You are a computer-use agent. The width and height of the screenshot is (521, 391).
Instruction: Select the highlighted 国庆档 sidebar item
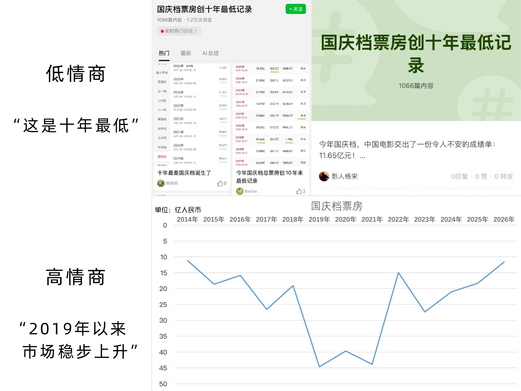point(162,157)
